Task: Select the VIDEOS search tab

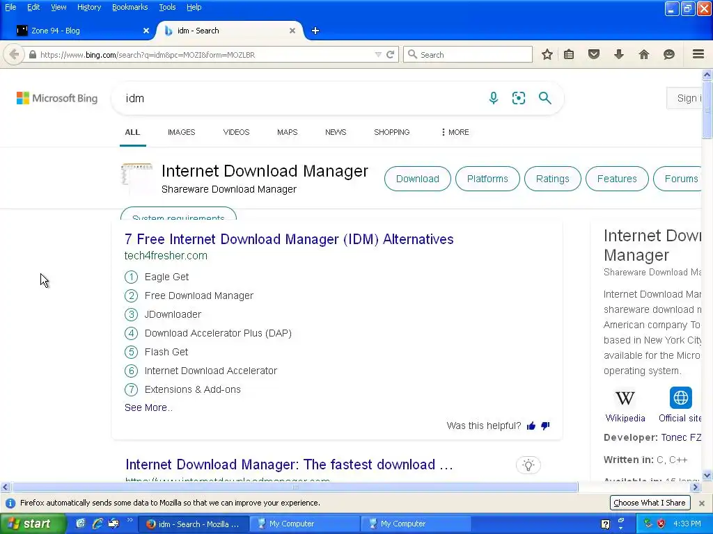Action: click(x=236, y=132)
